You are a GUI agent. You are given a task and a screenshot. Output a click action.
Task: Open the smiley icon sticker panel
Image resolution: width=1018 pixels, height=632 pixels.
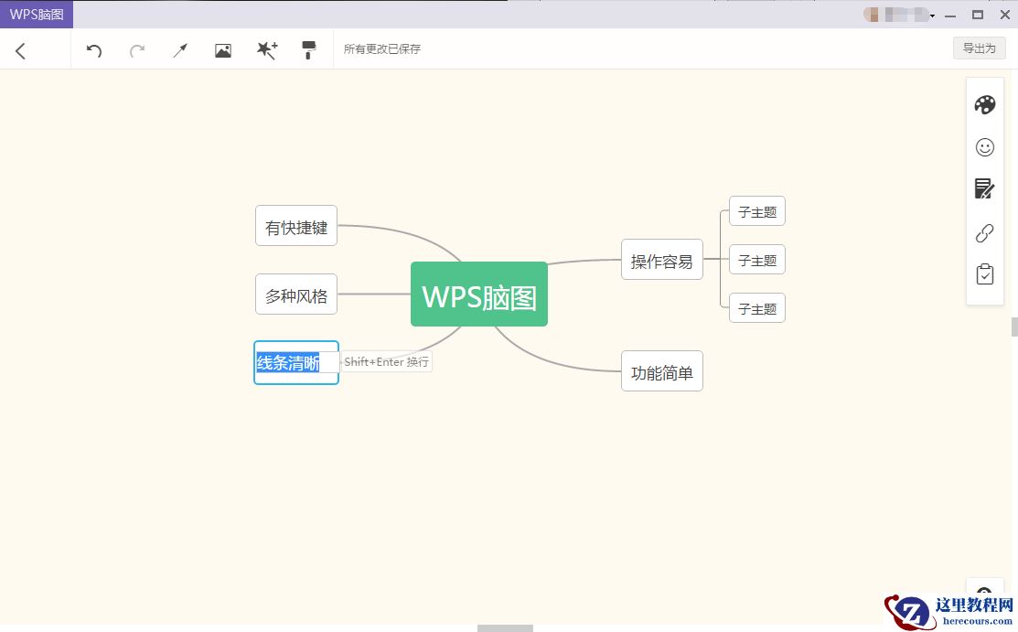coord(984,147)
